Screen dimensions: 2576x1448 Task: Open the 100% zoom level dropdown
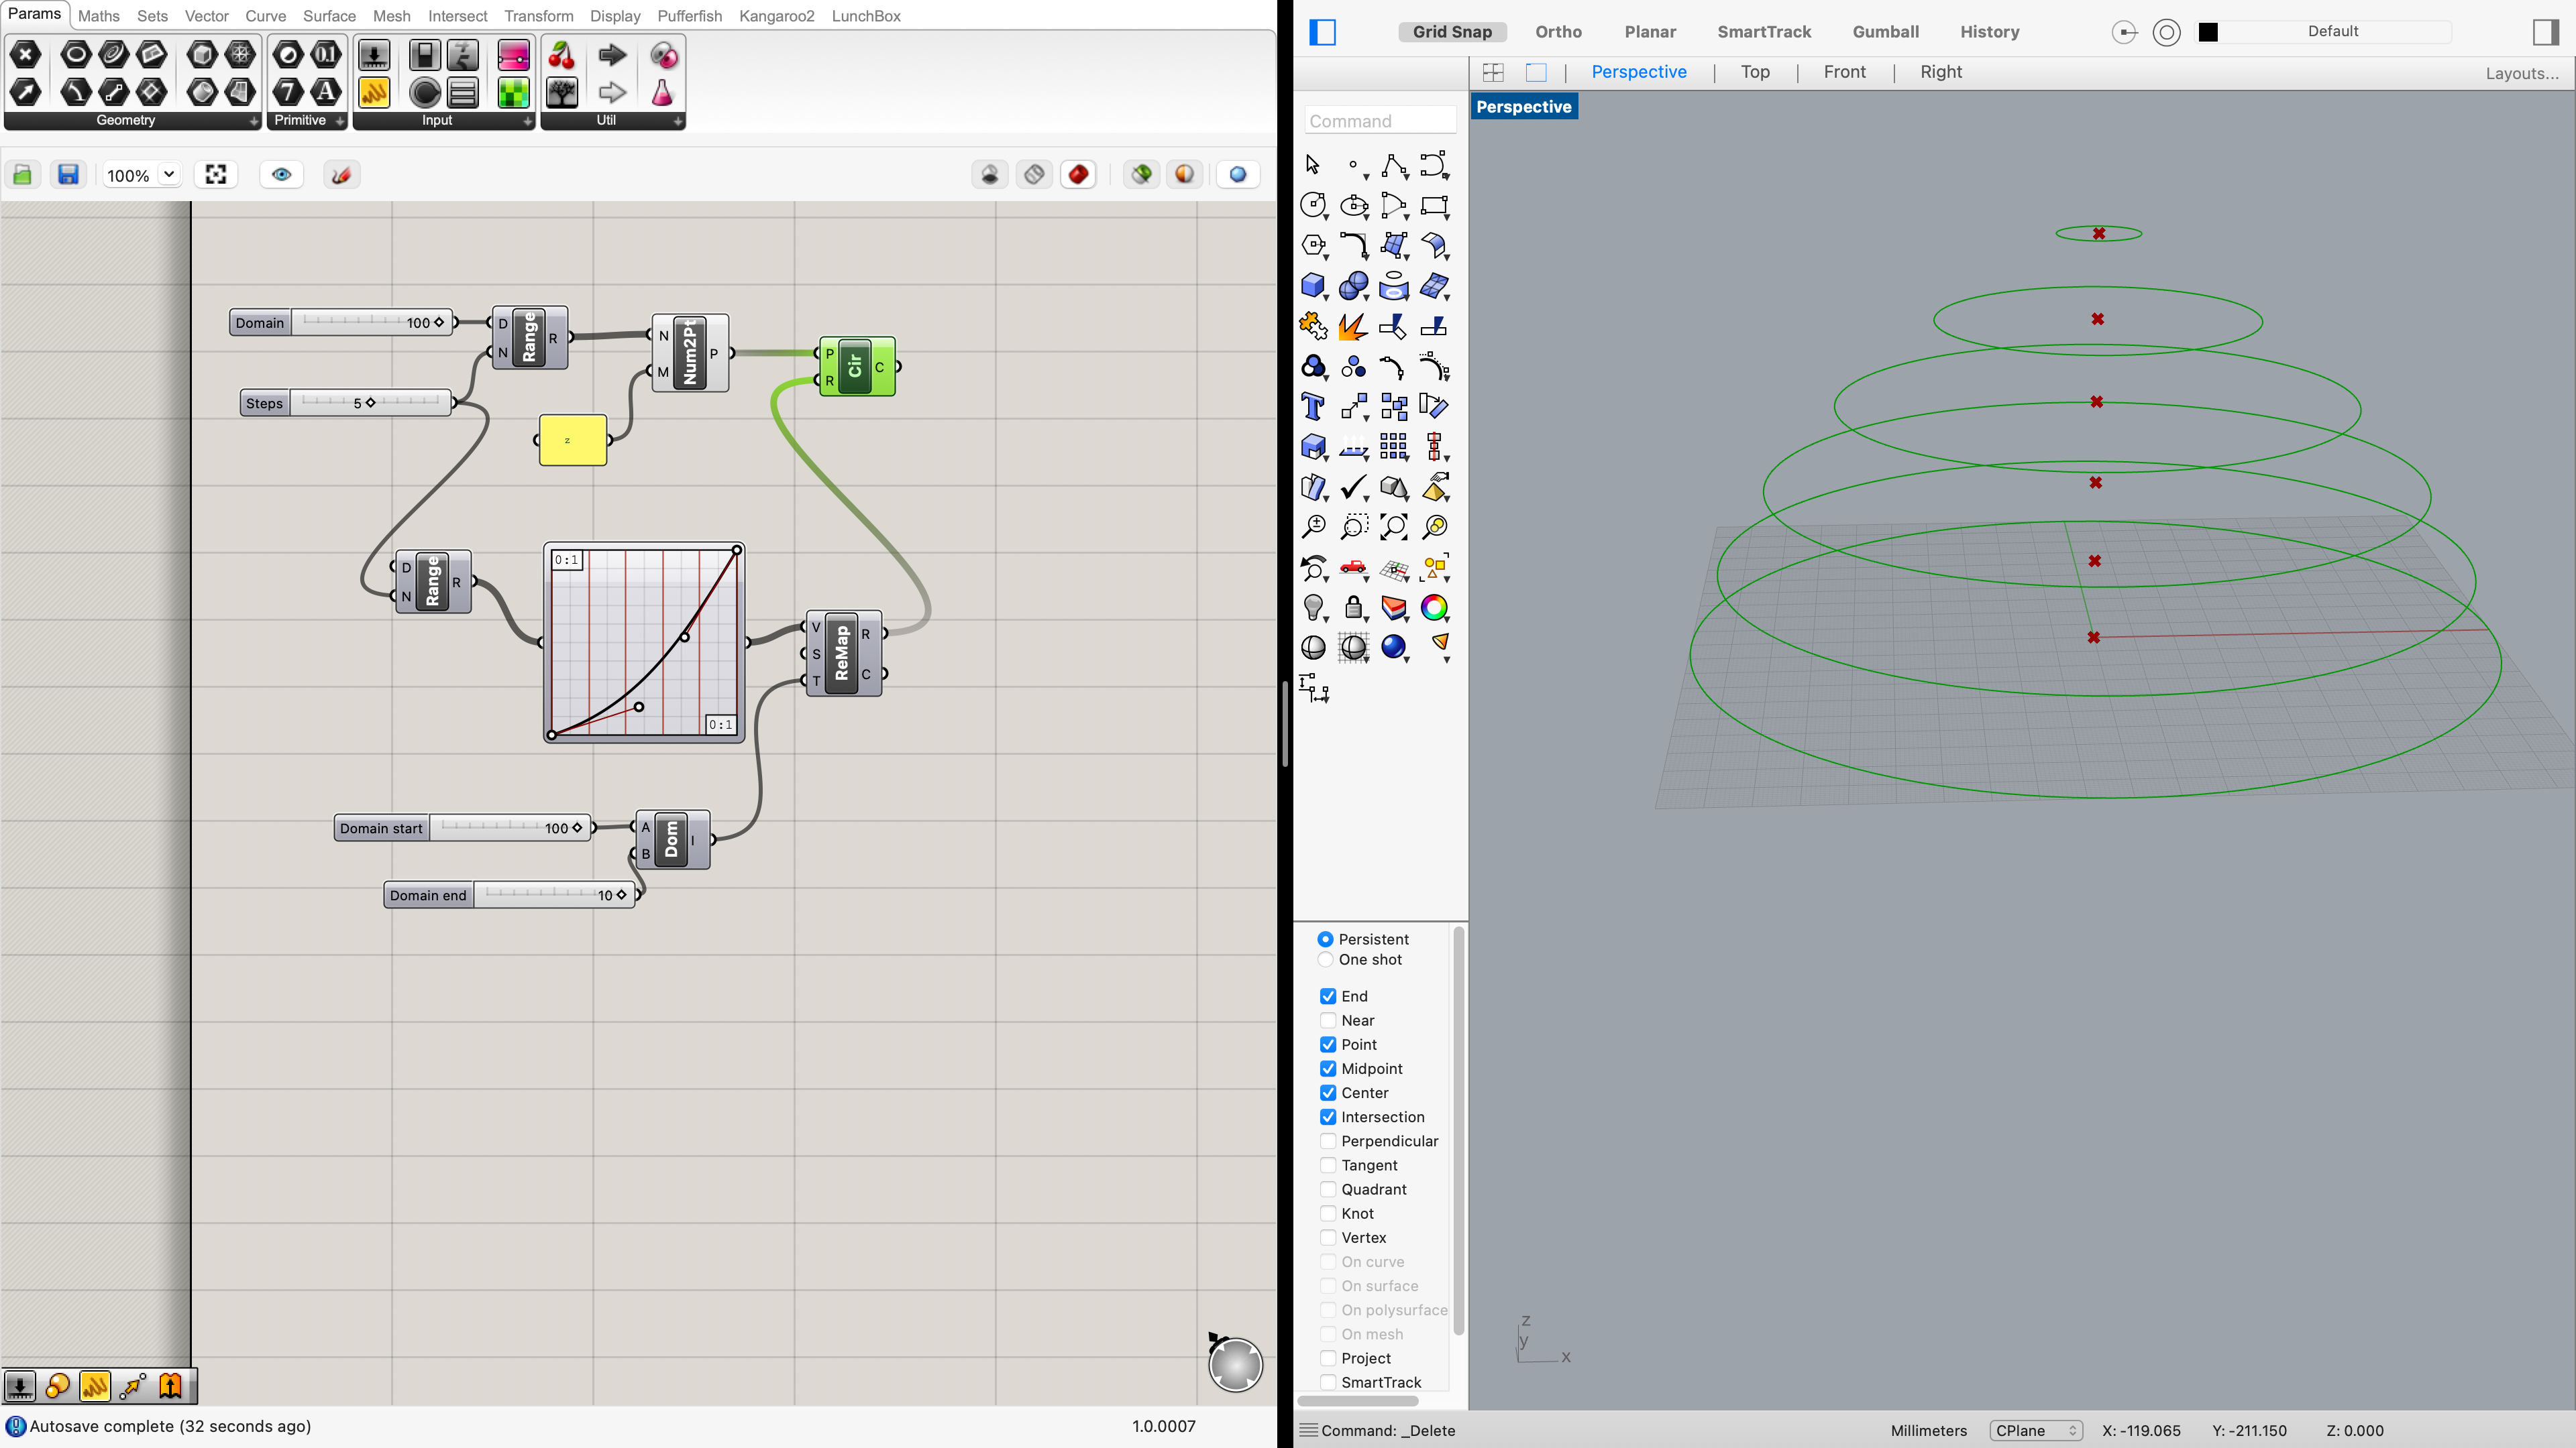tap(169, 175)
